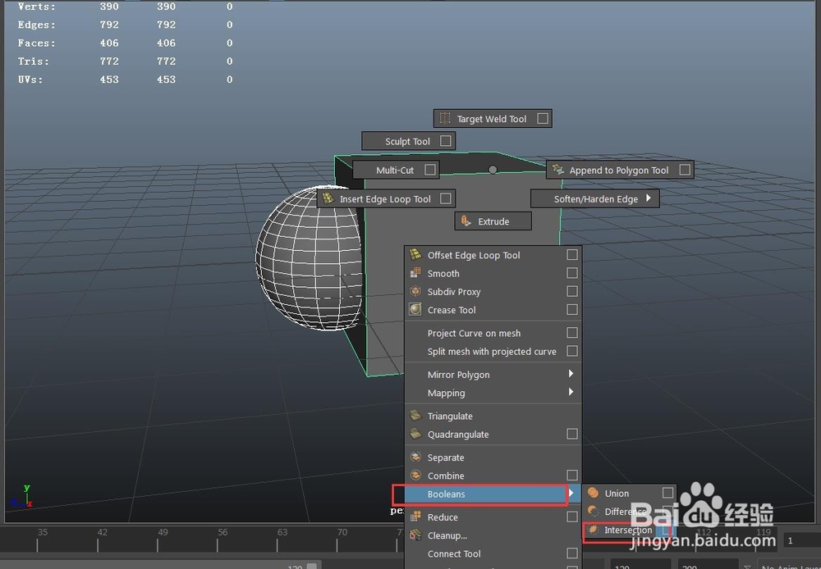This screenshot has height=569, width=821.
Task: Choose Difference in Booleans submenu
Action: (629, 511)
